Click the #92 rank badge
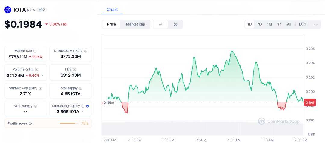325x143 pixels. click(x=42, y=10)
